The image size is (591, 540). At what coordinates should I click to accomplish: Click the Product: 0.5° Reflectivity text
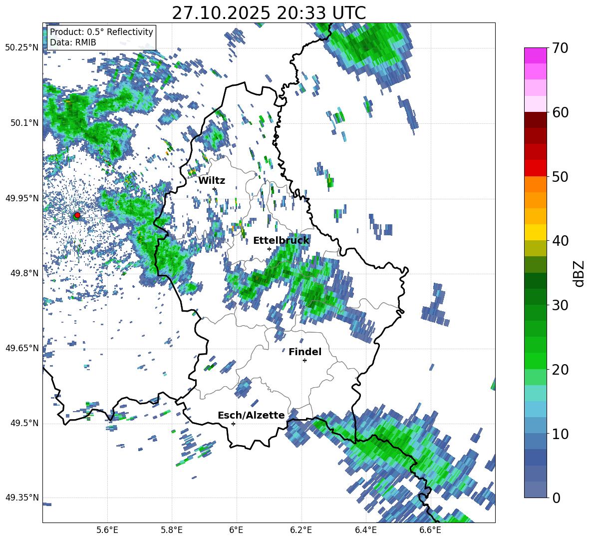(x=101, y=31)
